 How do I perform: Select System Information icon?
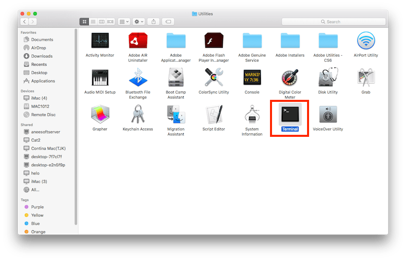[252, 115]
